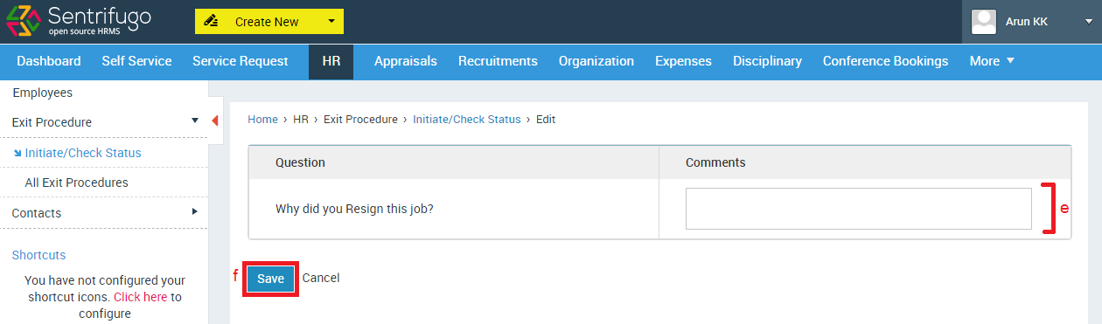
Task: Click the Sentrifugo logo icon
Action: tap(23, 21)
